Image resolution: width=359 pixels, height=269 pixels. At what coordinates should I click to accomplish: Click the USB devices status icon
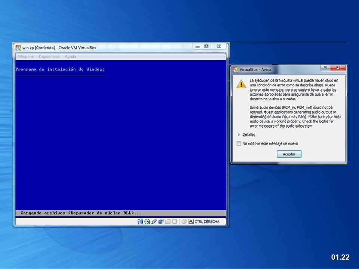(154, 222)
